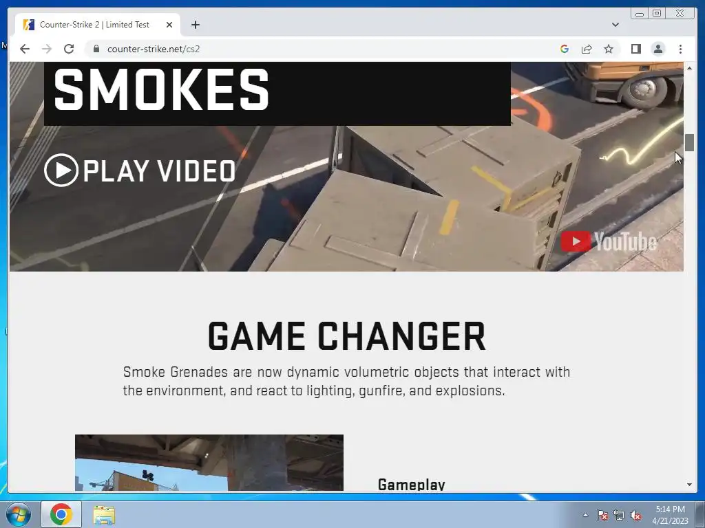Image resolution: width=705 pixels, height=528 pixels.
Task: Close the Counter-Strike 2 tab
Action: (169, 25)
